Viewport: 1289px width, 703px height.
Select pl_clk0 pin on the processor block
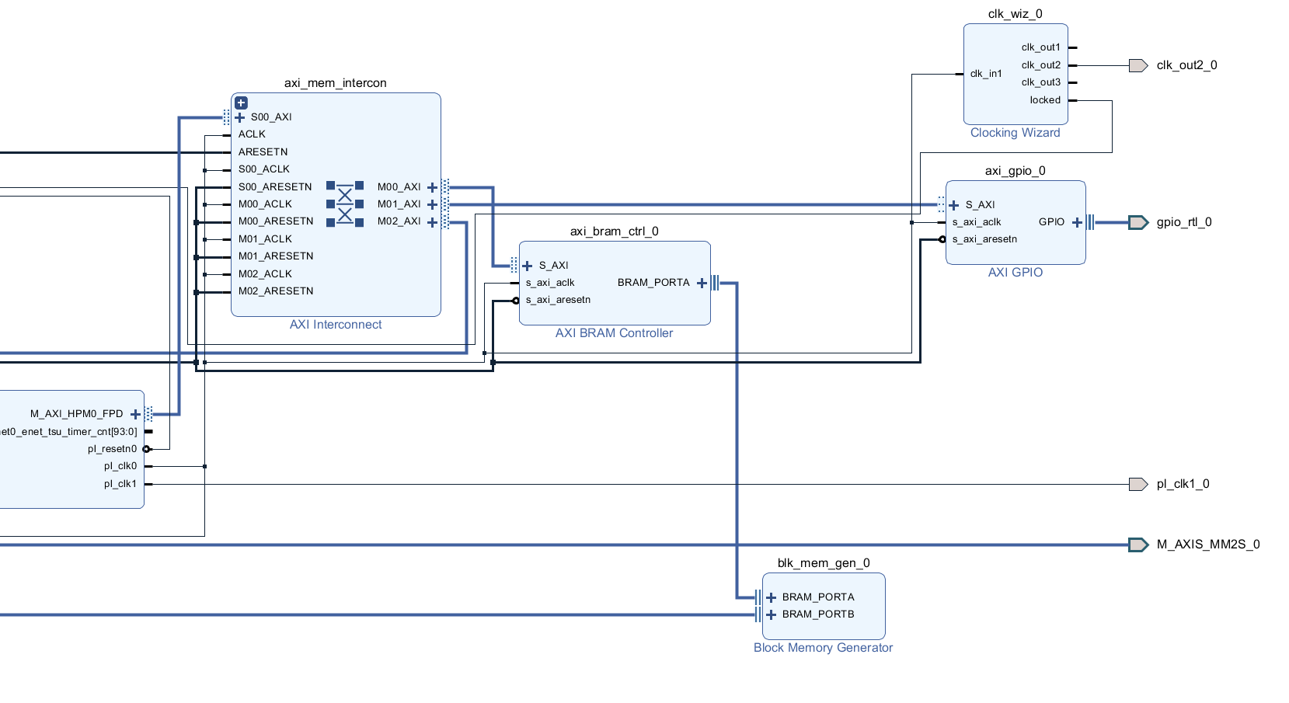point(120,466)
